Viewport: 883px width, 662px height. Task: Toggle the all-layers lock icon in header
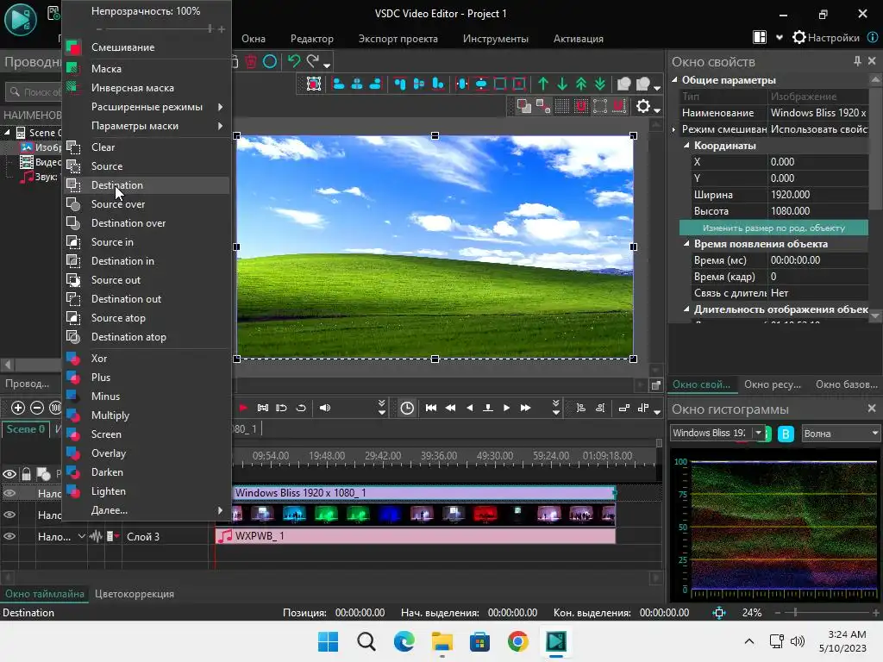click(x=26, y=474)
